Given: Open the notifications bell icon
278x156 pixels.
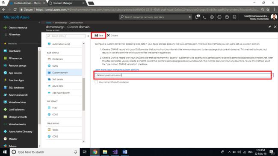Looking at the screenshot, I should 197,17.
